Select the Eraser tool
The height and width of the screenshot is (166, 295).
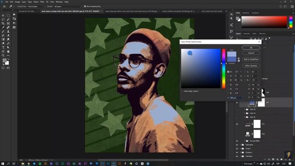[x=8, y=36]
